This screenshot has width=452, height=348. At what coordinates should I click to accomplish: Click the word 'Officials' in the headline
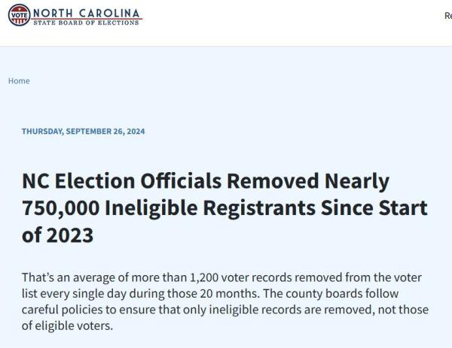tap(181, 181)
